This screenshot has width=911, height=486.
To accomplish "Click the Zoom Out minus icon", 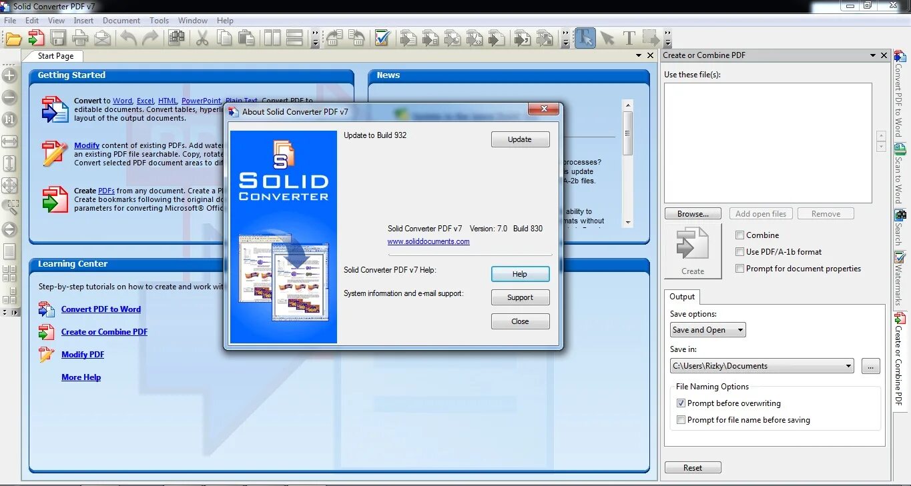I will coord(9,97).
